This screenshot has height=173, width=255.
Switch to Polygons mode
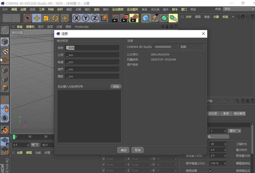[x=5, y=88]
